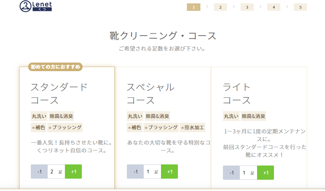Decrease スタンダードコース quantity with -1
Viewport: 325px width, 191px height.
39,172
